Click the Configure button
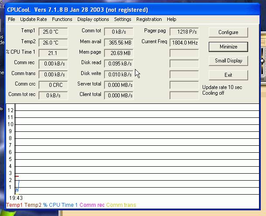 (228, 32)
